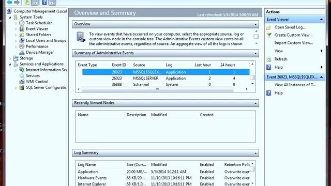Click the events summary scroll right arrow
Screen dimensions: 331x186
[246, 89]
